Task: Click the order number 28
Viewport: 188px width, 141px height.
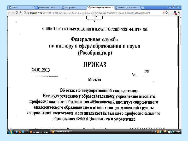Action: coord(147,72)
